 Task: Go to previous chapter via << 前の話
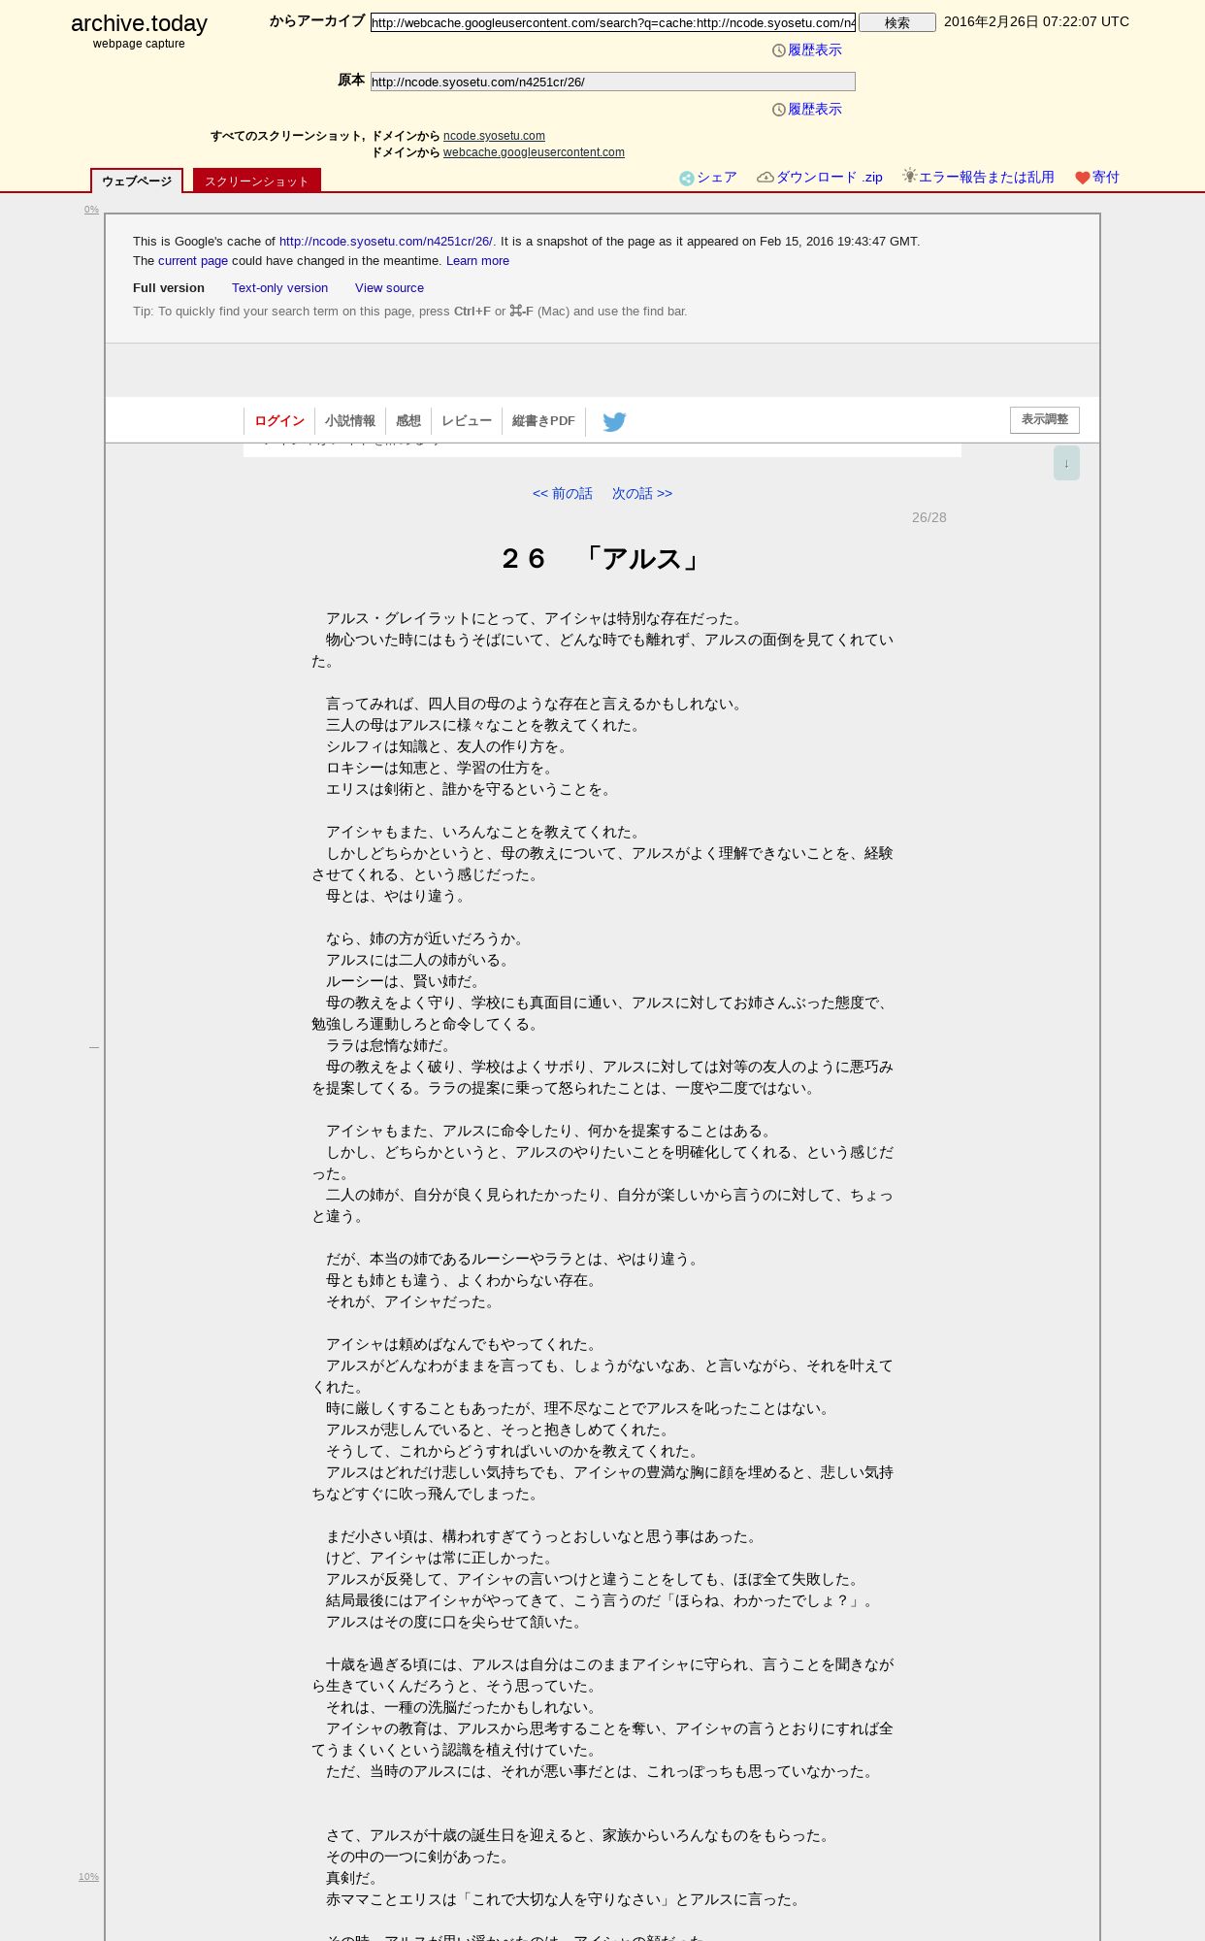coord(563,494)
